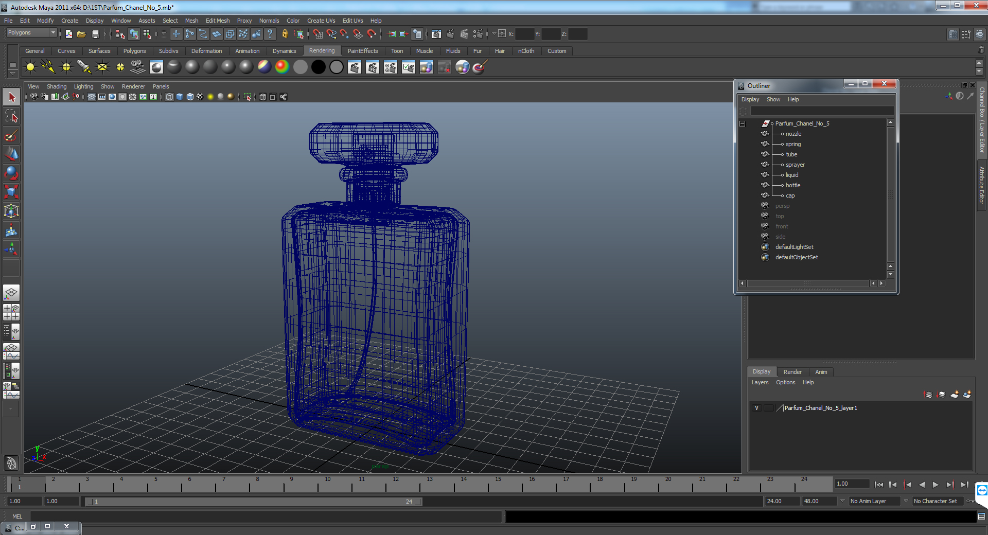Toggle textured display checker ball
This screenshot has width=988, height=535.
point(200,97)
